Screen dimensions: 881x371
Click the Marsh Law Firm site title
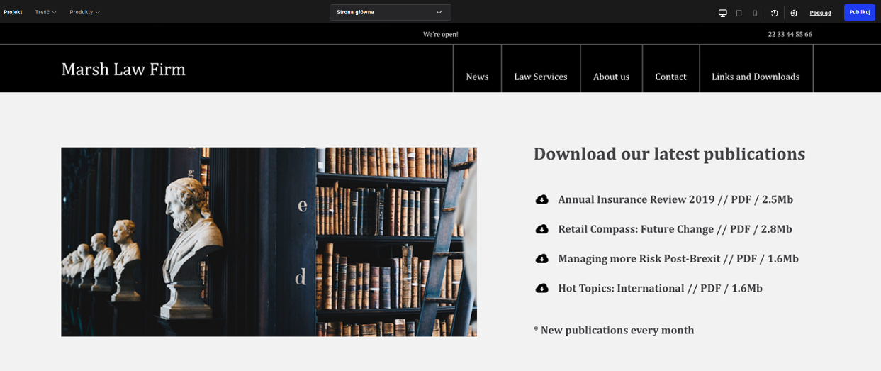(x=123, y=69)
